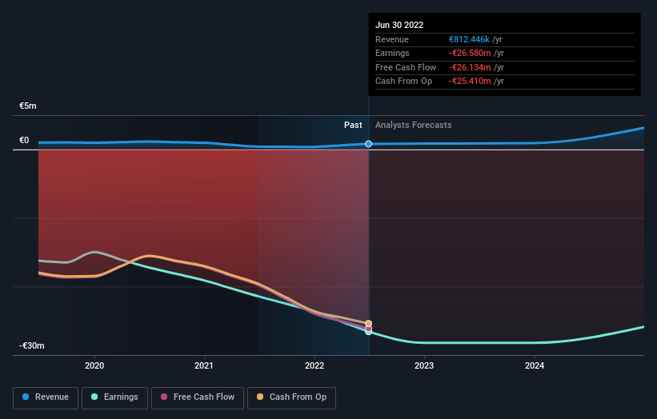The width and height of the screenshot is (657, 419).
Task: Select the 2020 x-axis label
Action: point(94,365)
